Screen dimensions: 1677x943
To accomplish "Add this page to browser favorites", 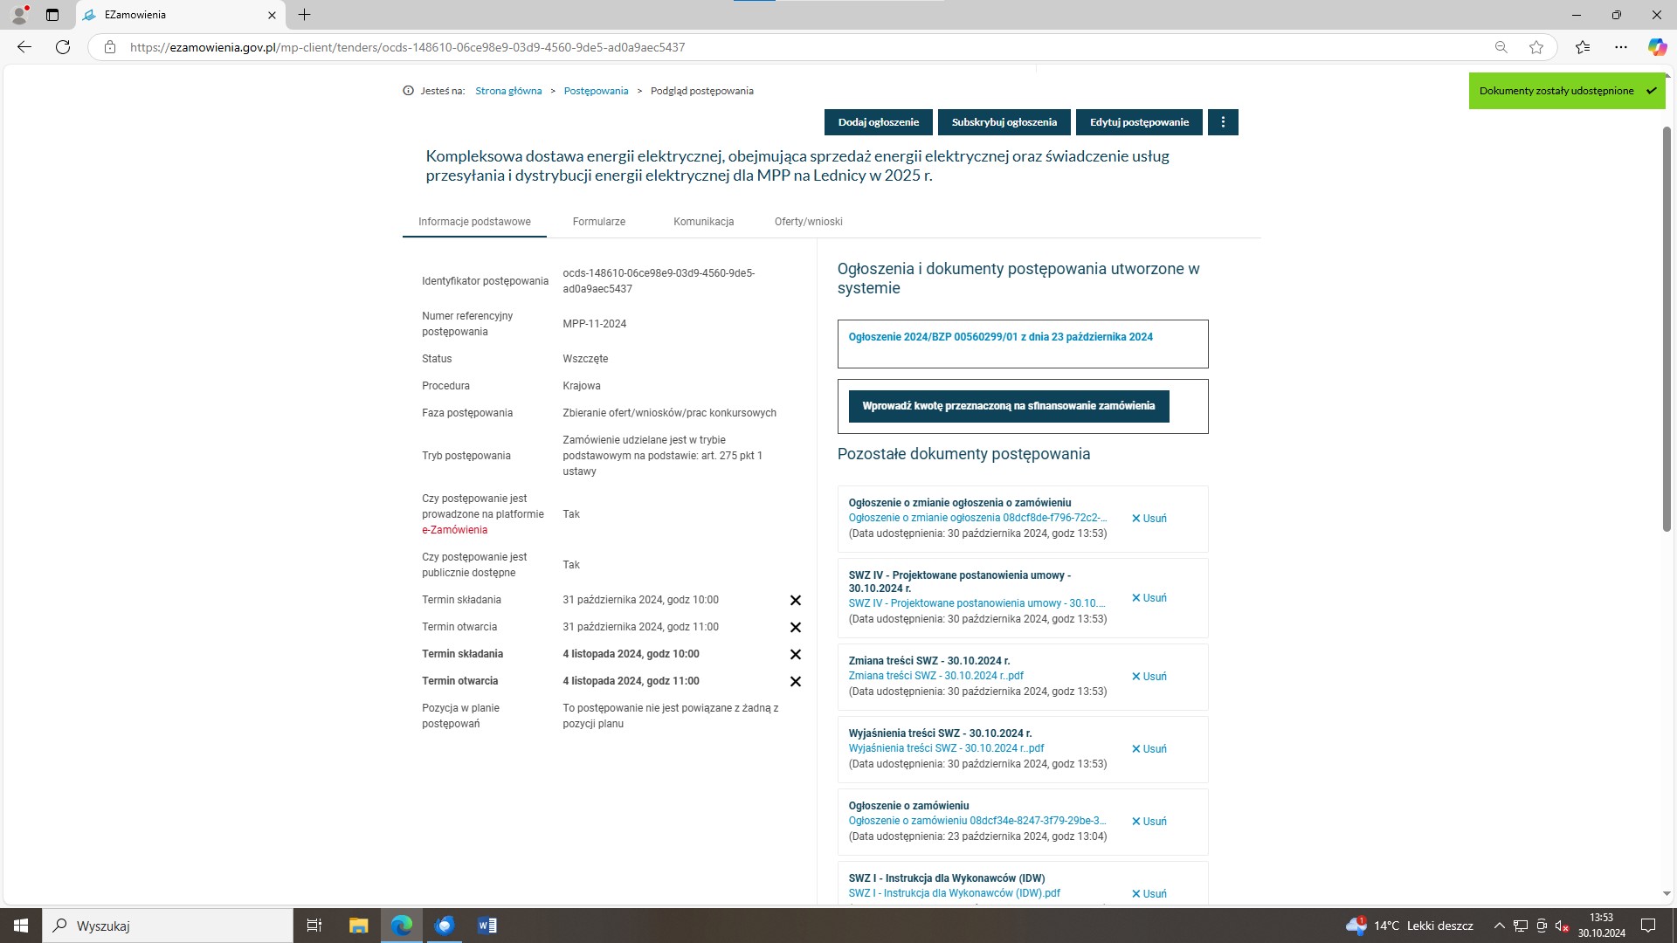I will click(x=1536, y=47).
